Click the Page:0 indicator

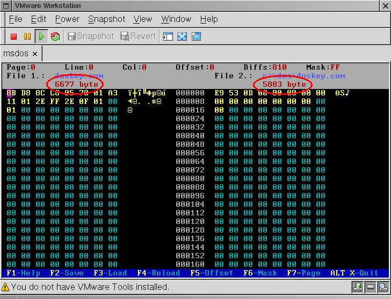(21, 67)
